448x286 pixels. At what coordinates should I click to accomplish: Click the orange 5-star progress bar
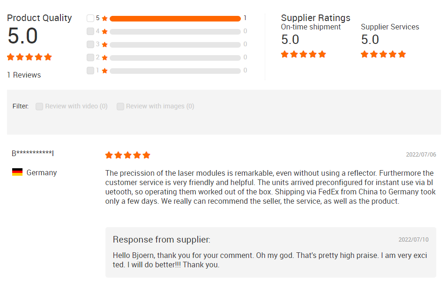(175, 19)
